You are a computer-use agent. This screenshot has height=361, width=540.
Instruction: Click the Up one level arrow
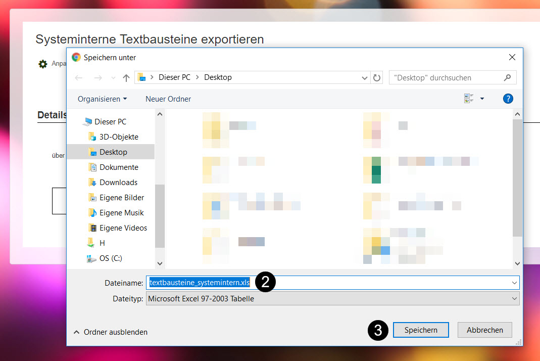coord(126,78)
